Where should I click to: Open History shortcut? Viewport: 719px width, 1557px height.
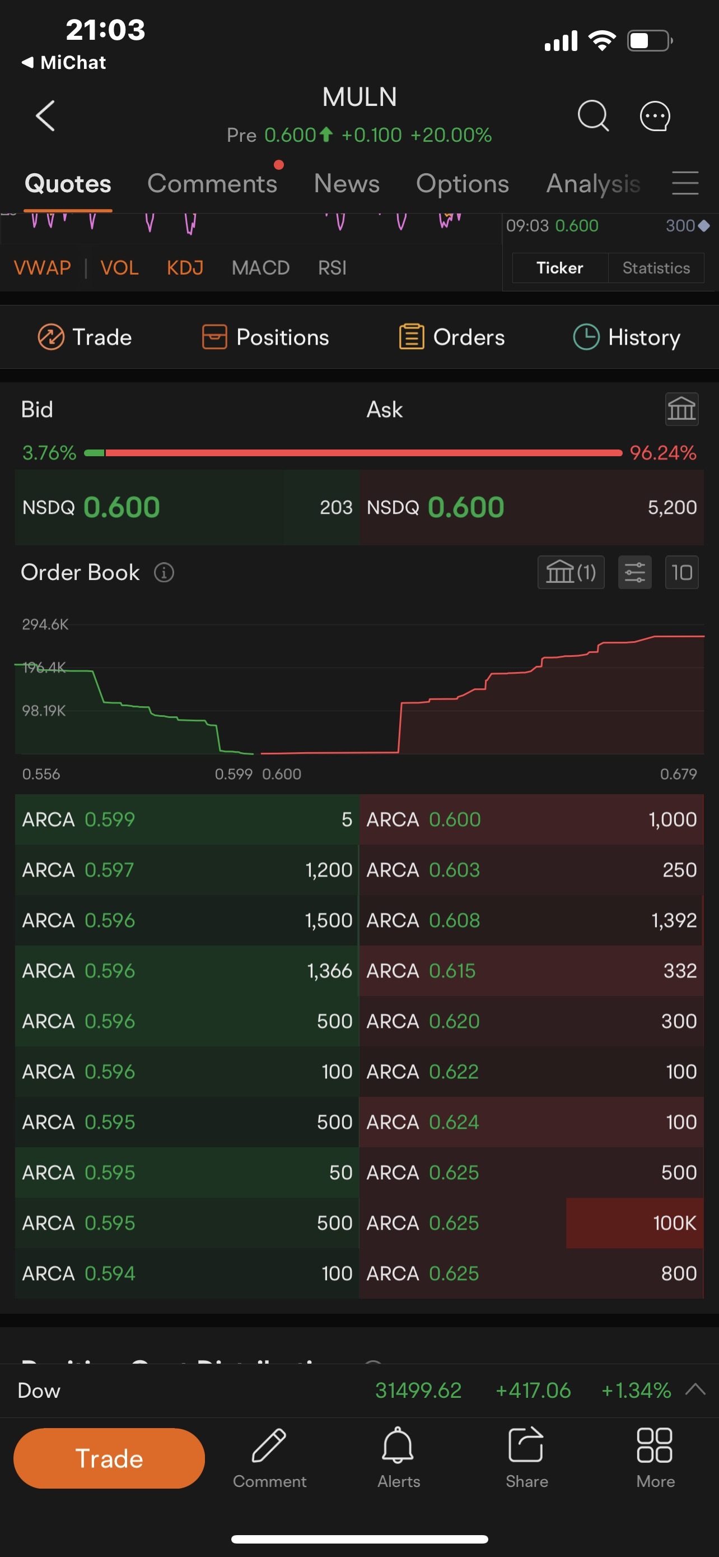(627, 337)
